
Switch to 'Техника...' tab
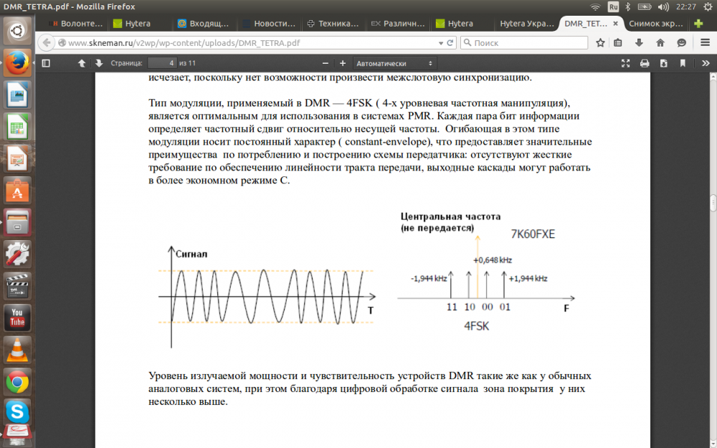click(x=333, y=24)
